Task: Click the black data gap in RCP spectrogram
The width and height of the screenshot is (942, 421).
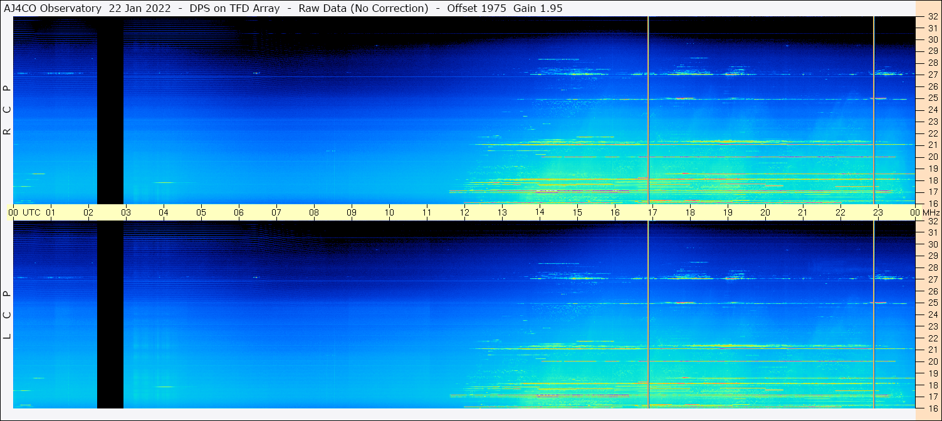Action: click(x=110, y=110)
